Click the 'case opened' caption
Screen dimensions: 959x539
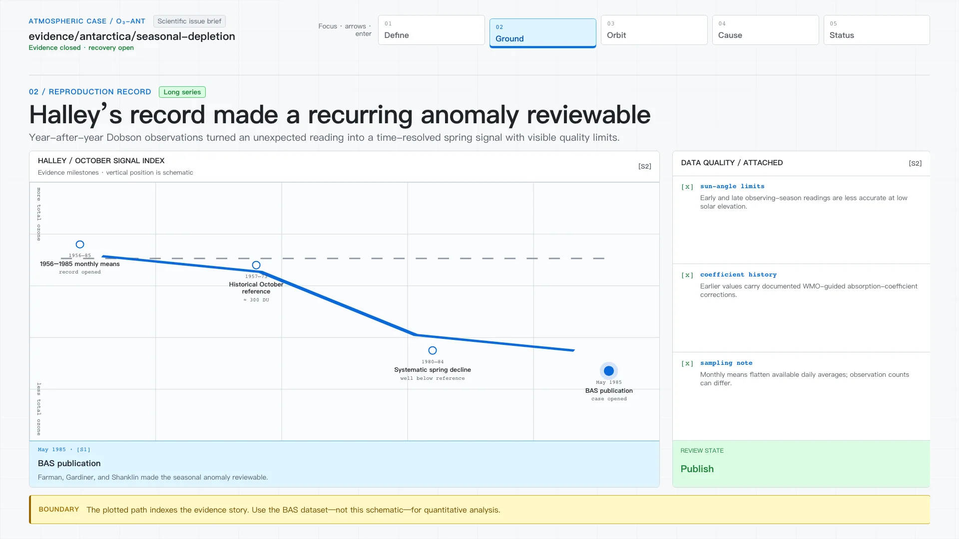pos(609,399)
